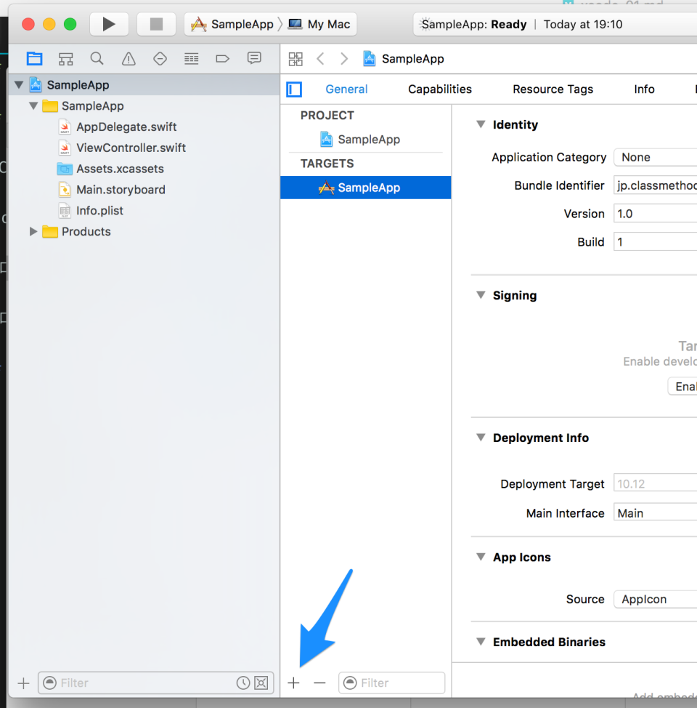The image size is (697, 708).
Task: Toggle the source control status filter
Action: pyautogui.click(x=261, y=683)
